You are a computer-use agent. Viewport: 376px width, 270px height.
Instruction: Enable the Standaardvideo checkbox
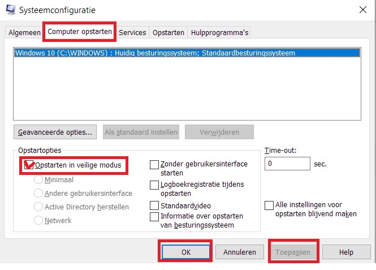point(154,205)
